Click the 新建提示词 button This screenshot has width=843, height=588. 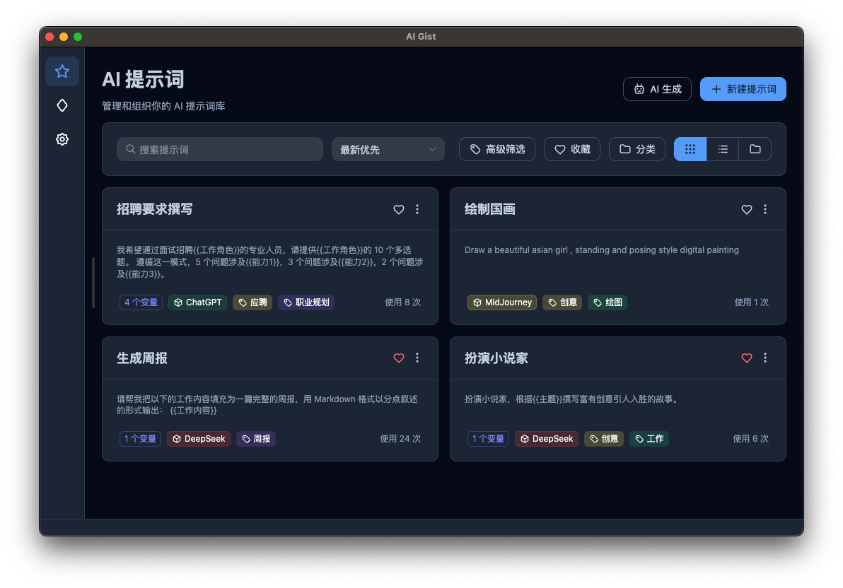(x=743, y=89)
